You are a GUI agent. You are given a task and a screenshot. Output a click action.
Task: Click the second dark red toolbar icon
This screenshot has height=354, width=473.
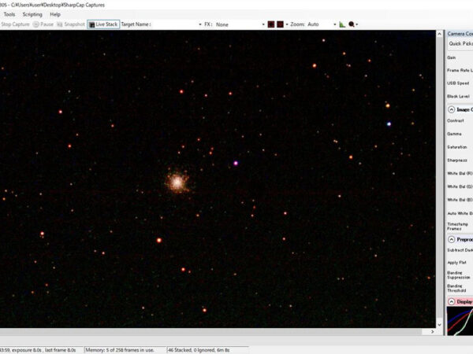(281, 24)
